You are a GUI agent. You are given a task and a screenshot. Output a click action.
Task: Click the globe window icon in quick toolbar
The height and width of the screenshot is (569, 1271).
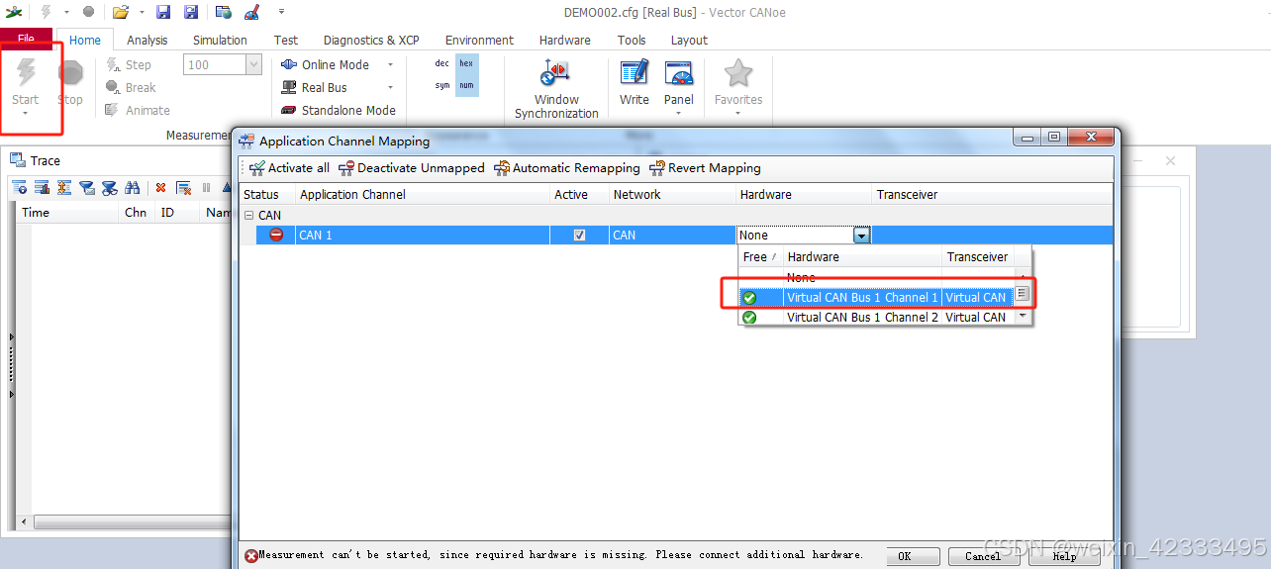click(225, 12)
